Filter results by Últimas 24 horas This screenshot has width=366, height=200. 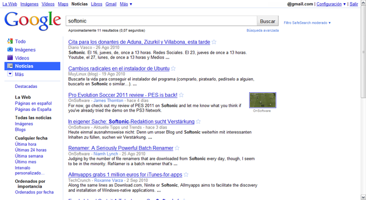(x=31, y=150)
